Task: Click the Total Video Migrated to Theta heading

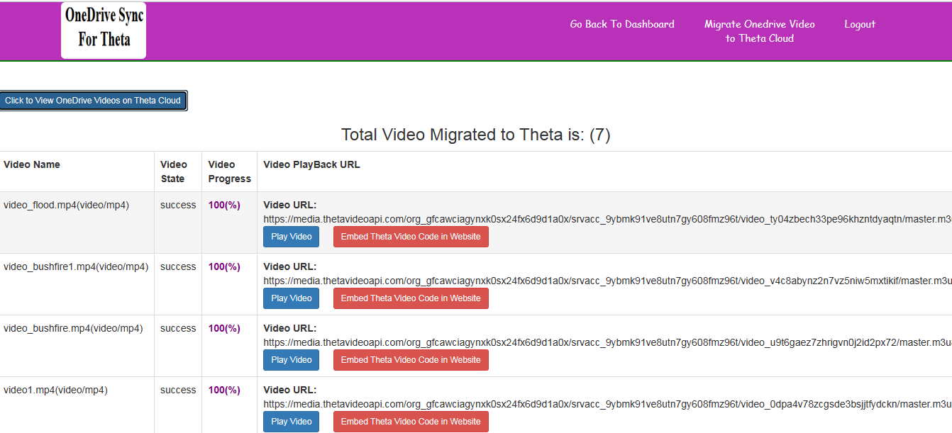Action: (476, 135)
